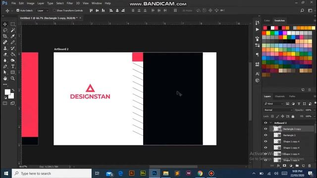The height and width of the screenshot is (178, 317).
Task: Select the Pen tool
Action: pyautogui.click(x=5, y=66)
